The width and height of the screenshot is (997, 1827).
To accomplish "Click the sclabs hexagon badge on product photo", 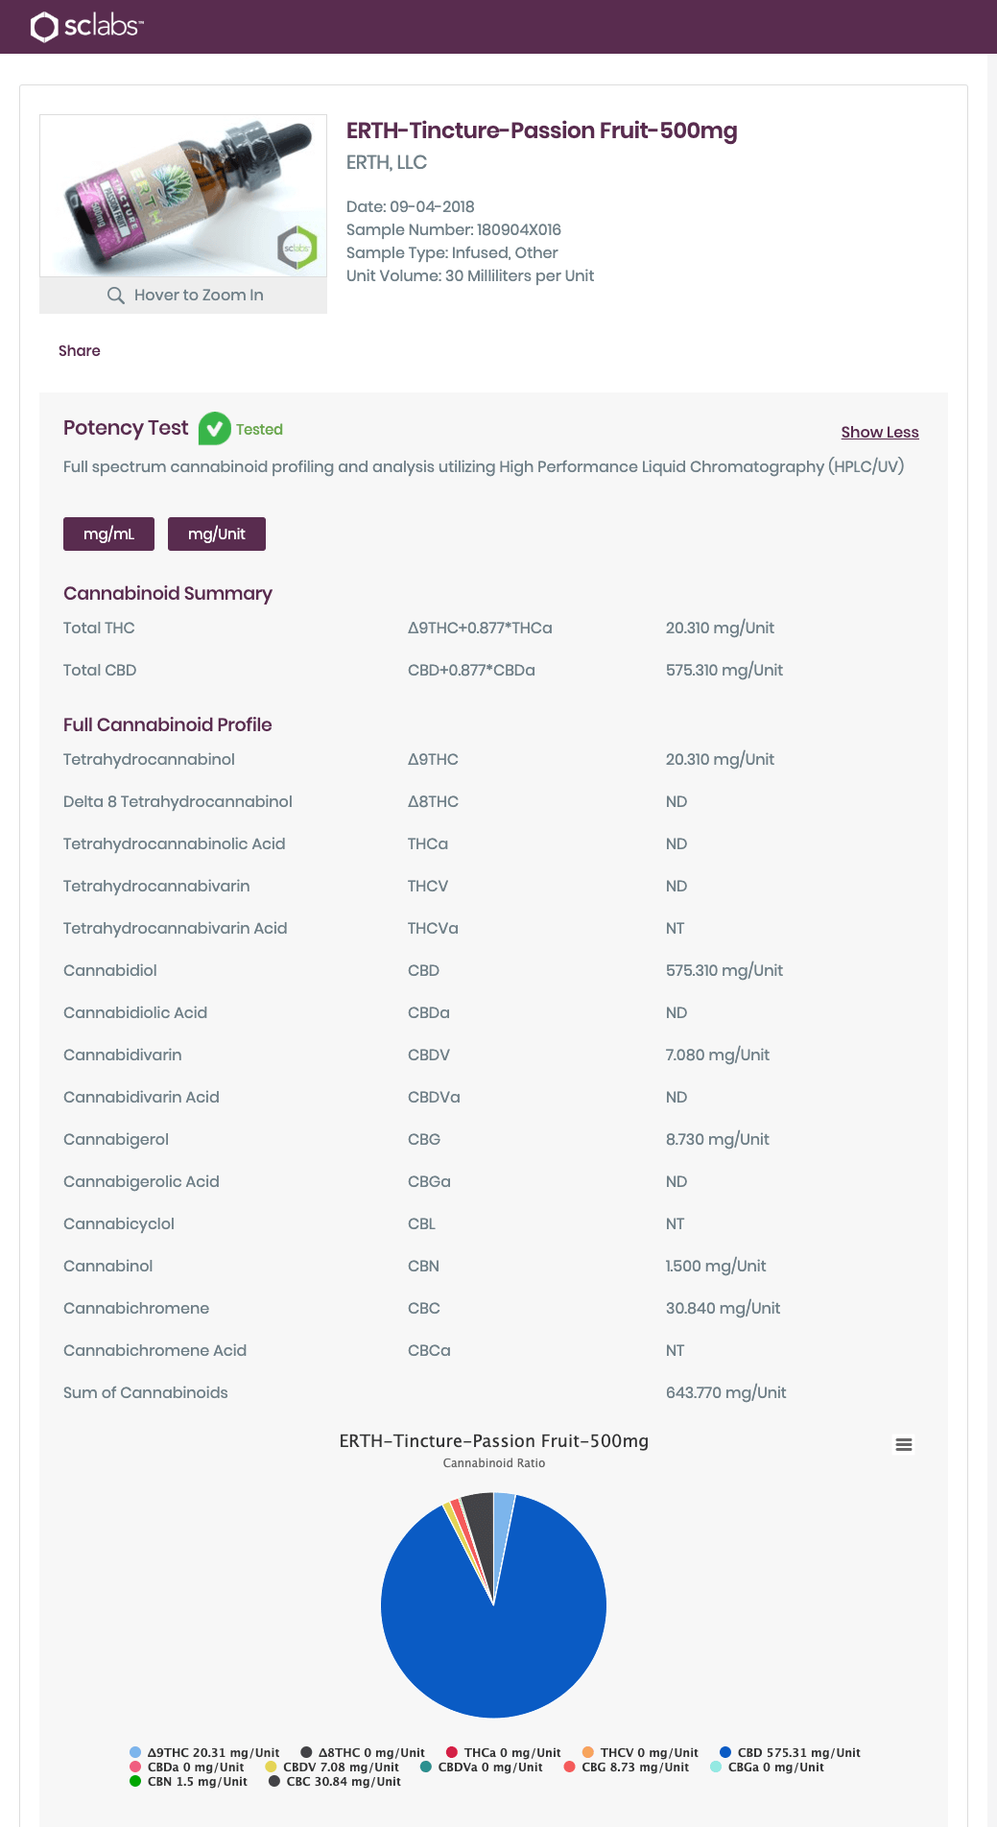I will [x=297, y=248].
